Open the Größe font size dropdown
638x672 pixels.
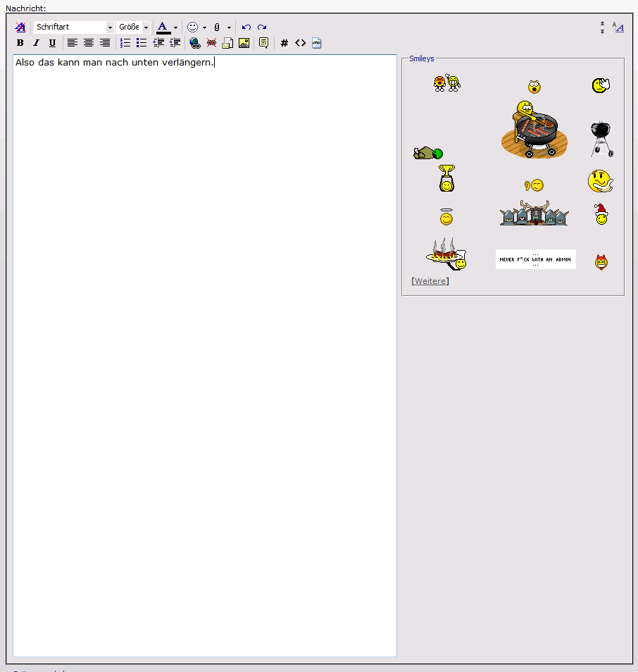[133, 27]
